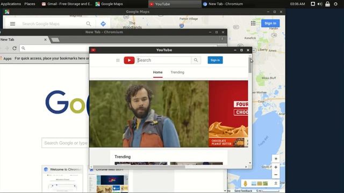344x193 pixels.
Task: Show my location on Google Maps
Action: [x=276, y=159]
